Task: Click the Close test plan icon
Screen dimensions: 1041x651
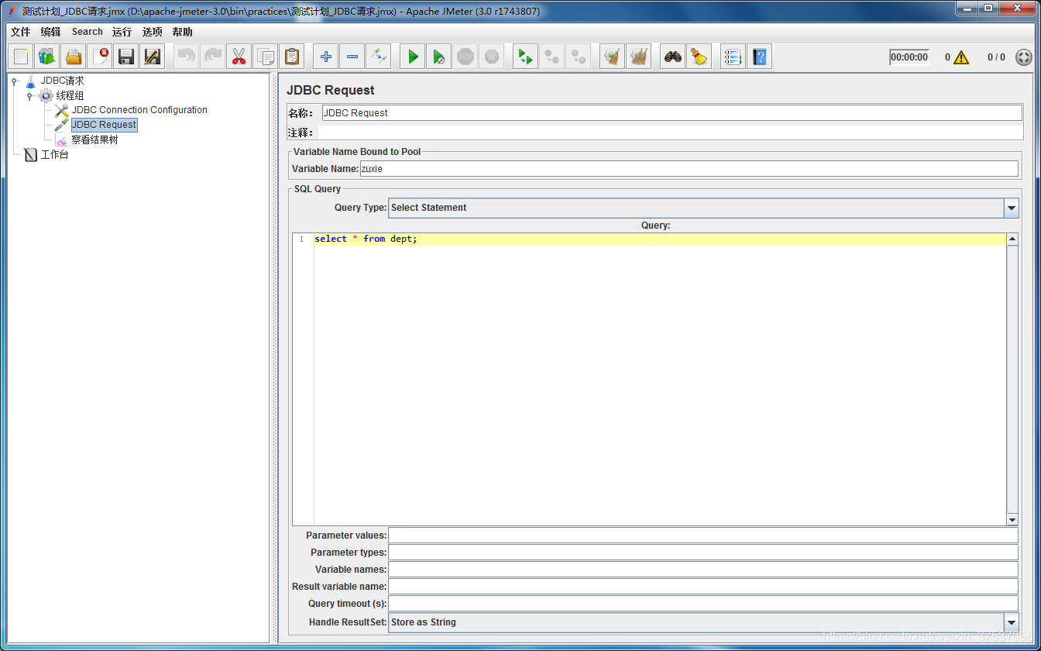Action: (100, 57)
